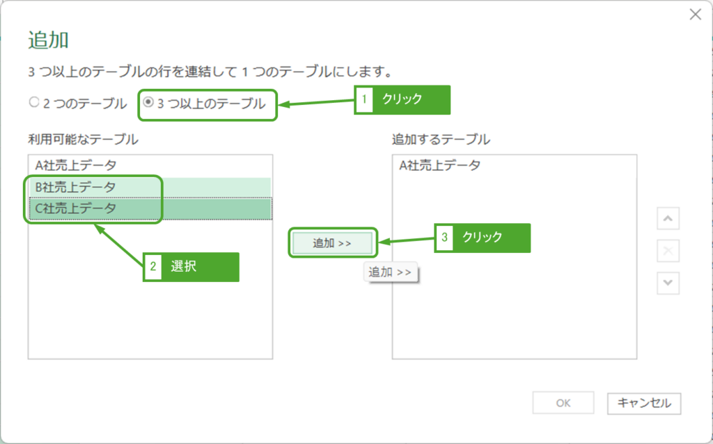The image size is (713, 444).
Task: Close the 追加 dialog with the X
Action: (695, 15)
